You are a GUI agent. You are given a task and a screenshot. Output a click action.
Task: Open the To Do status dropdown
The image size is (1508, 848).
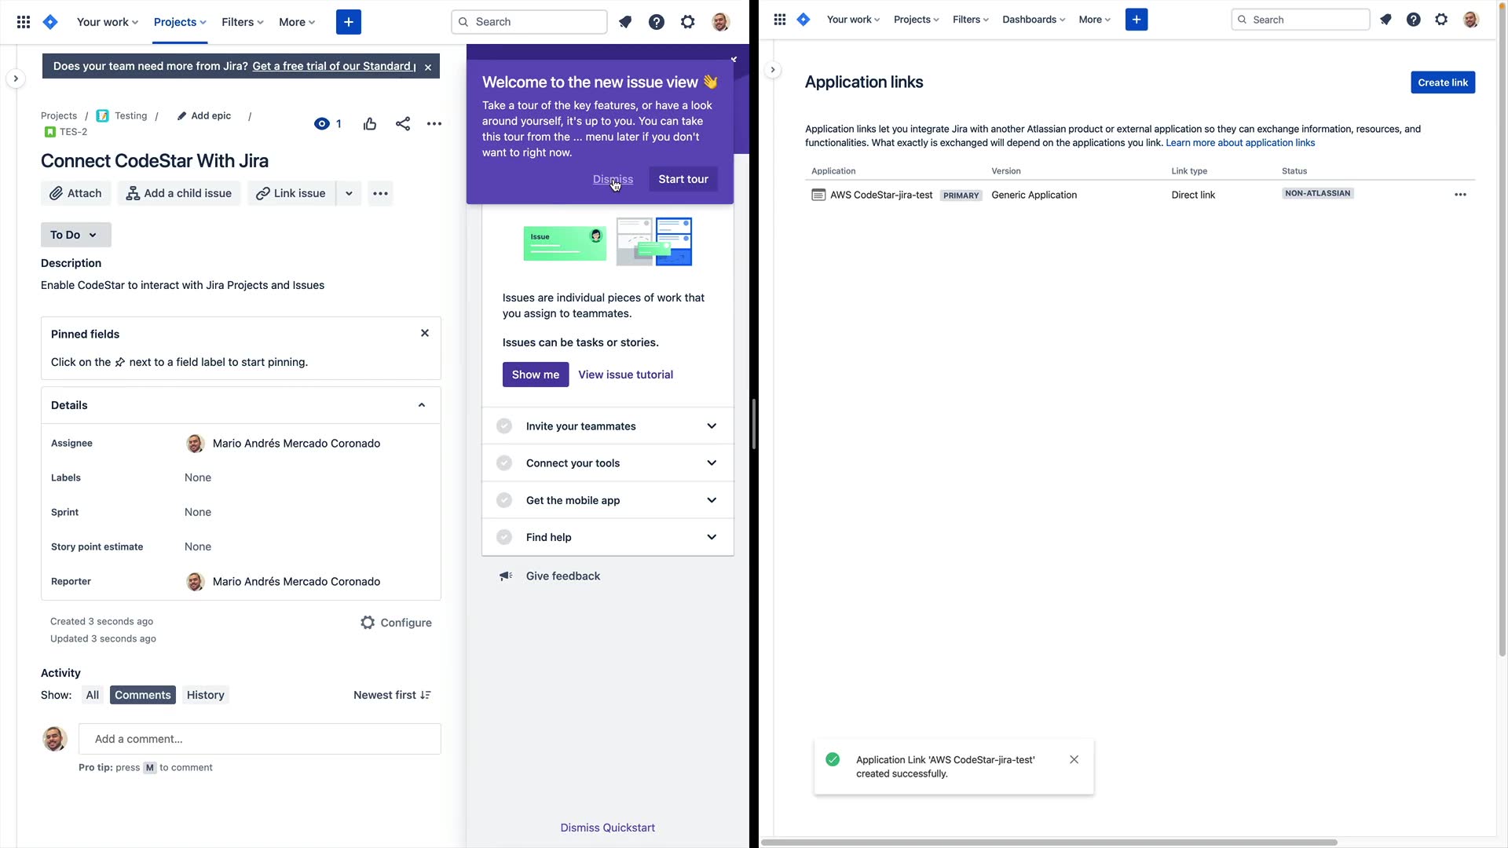pos(75,235)
